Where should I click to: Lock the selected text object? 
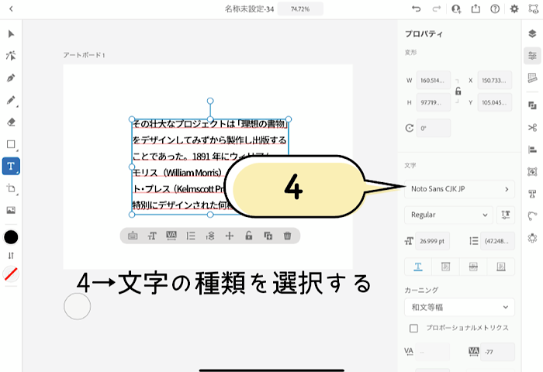249,236
